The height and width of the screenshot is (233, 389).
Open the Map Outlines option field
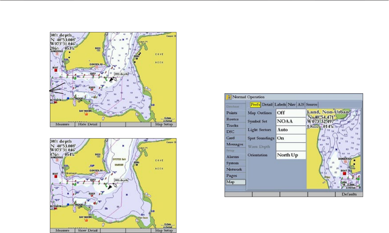click(291, 113)
